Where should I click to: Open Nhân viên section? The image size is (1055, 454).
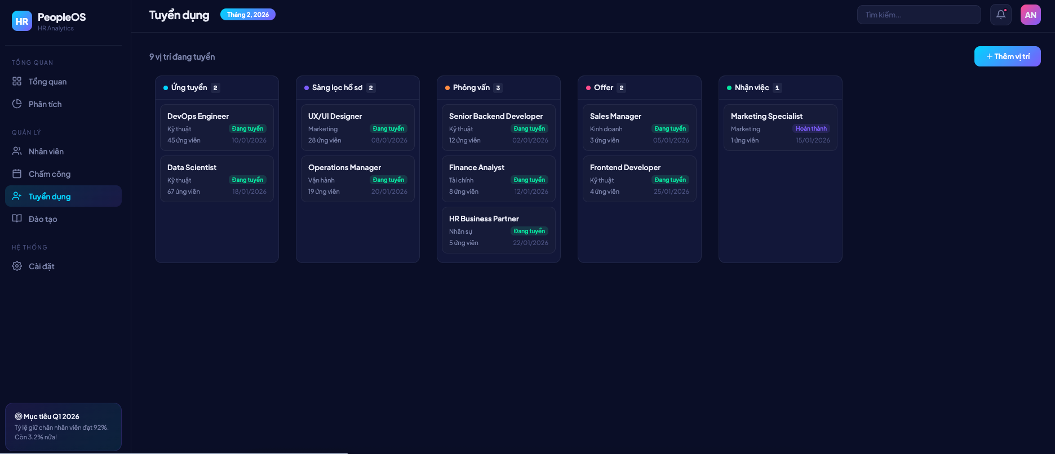(x=63, y=152)
